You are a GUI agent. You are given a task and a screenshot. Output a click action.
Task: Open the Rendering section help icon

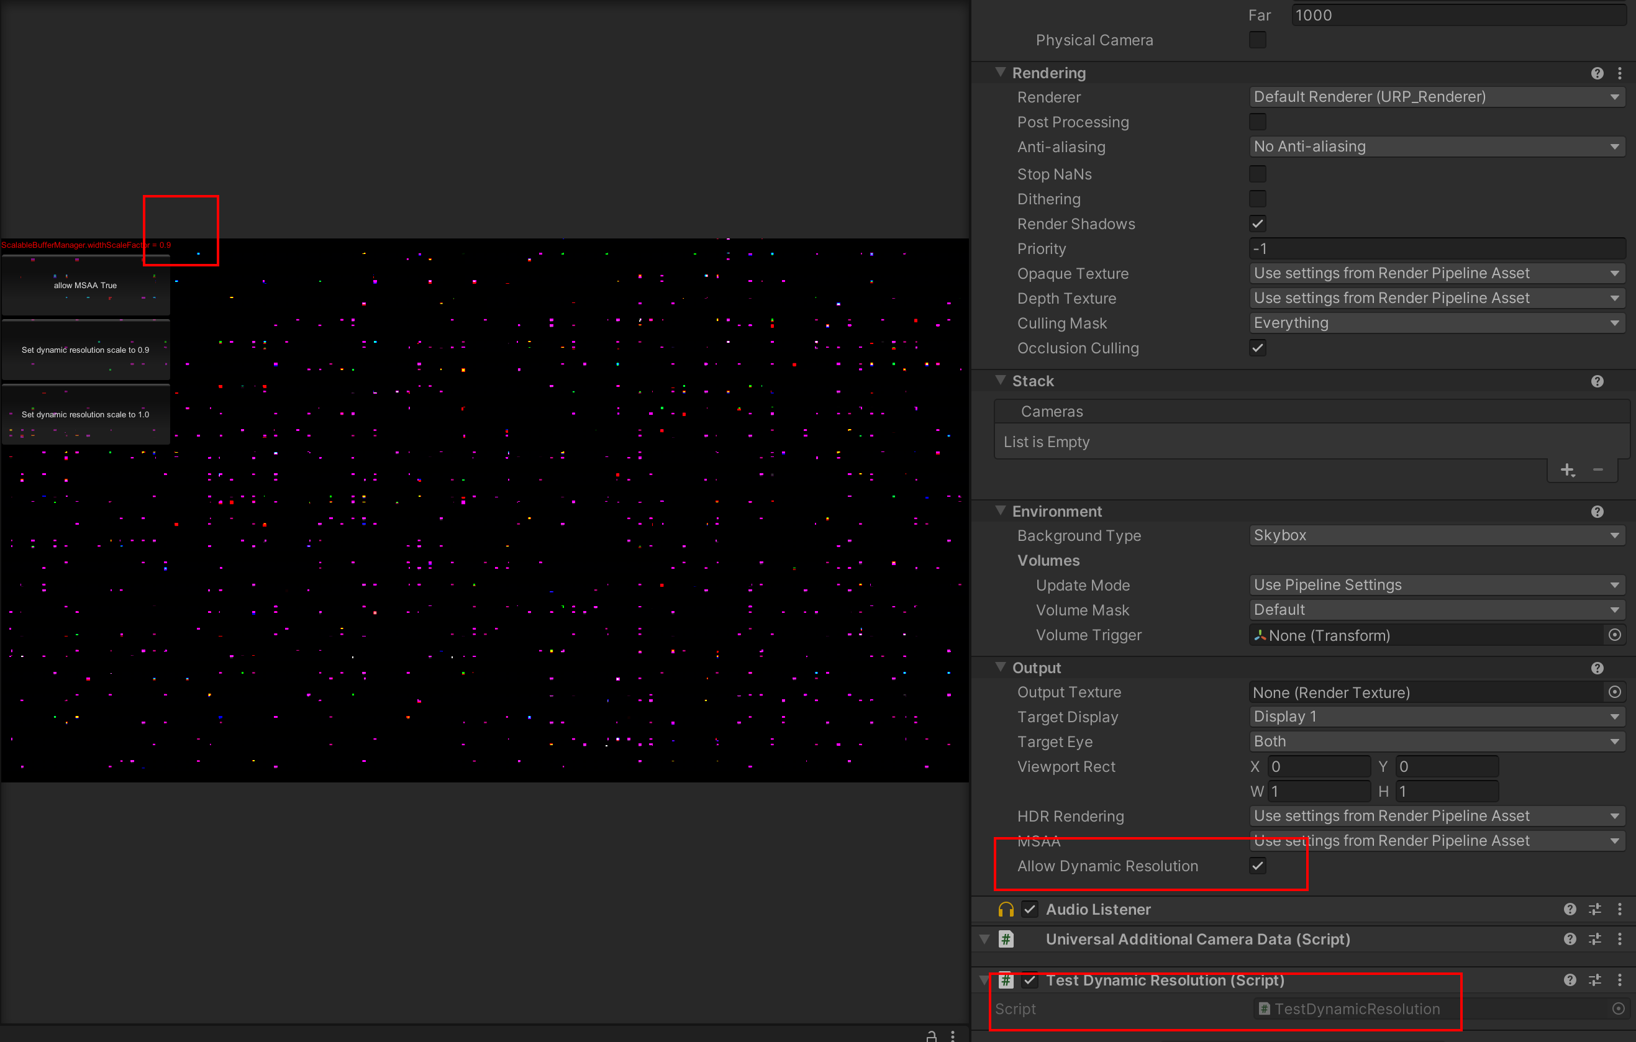[x=1597, y=73]
